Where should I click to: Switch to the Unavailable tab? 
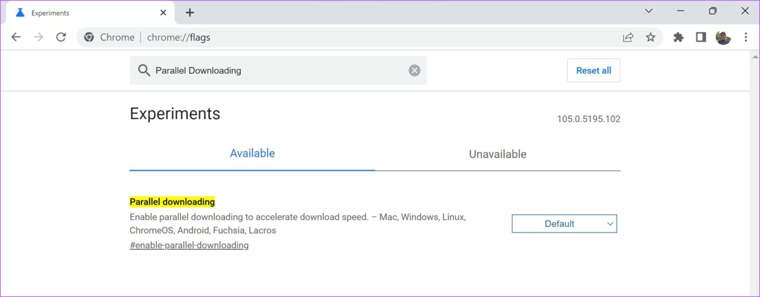point(497,154)
